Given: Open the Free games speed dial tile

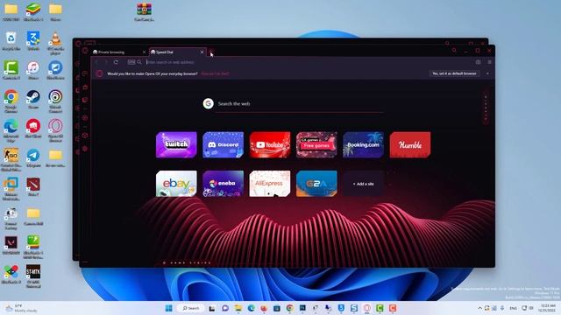Looking at the screenshot, I should 316,144.
